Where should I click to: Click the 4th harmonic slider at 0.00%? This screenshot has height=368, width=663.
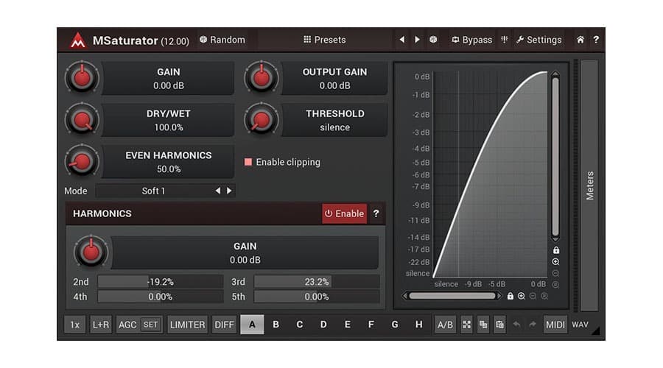pos(161,297)
